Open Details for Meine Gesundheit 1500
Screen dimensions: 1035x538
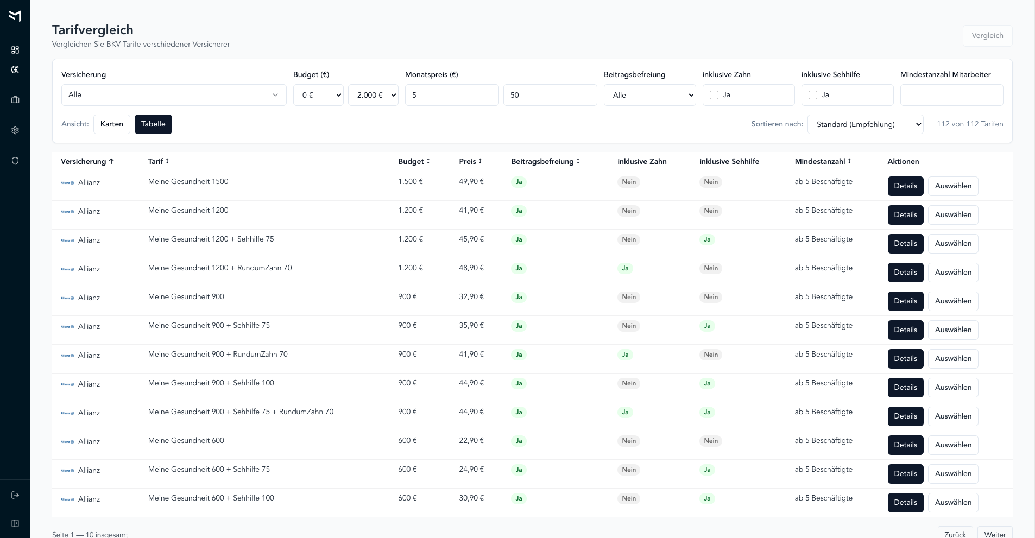[905, 186]
